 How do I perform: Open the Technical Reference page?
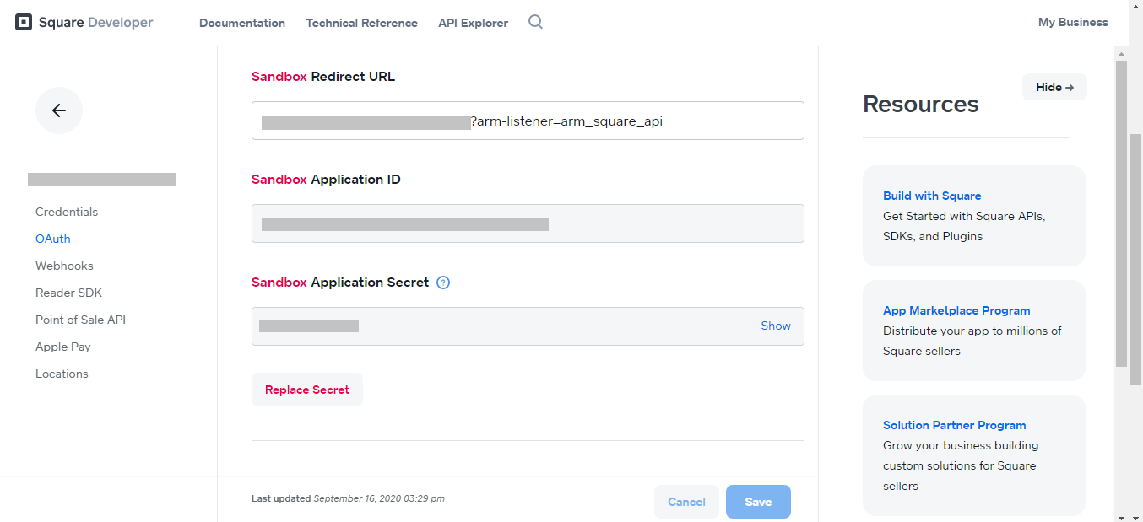pos(361,23)
